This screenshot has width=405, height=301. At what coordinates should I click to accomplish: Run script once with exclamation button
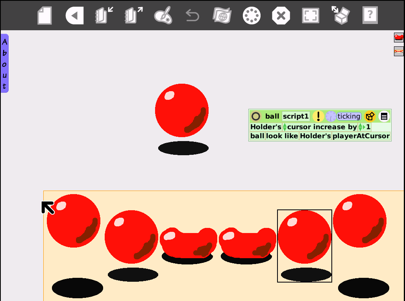(x=318, y=116)
